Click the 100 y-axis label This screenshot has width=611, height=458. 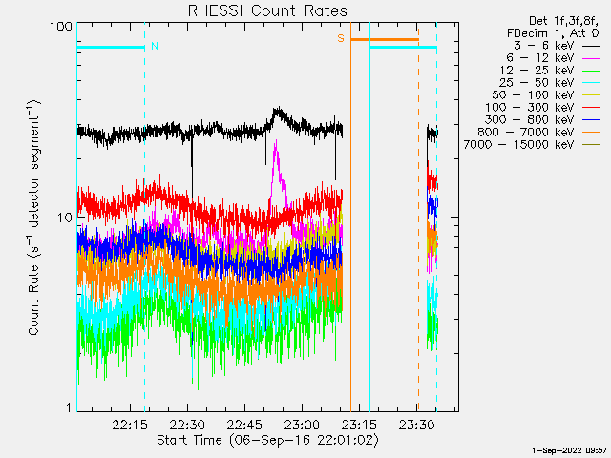pyautogui.click(x=61, y=27)
